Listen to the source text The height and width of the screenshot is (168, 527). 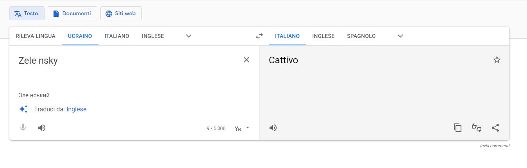click(x=42, y=128)
